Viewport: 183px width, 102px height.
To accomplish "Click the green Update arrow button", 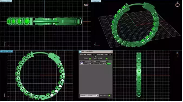I will coord(90,59).
